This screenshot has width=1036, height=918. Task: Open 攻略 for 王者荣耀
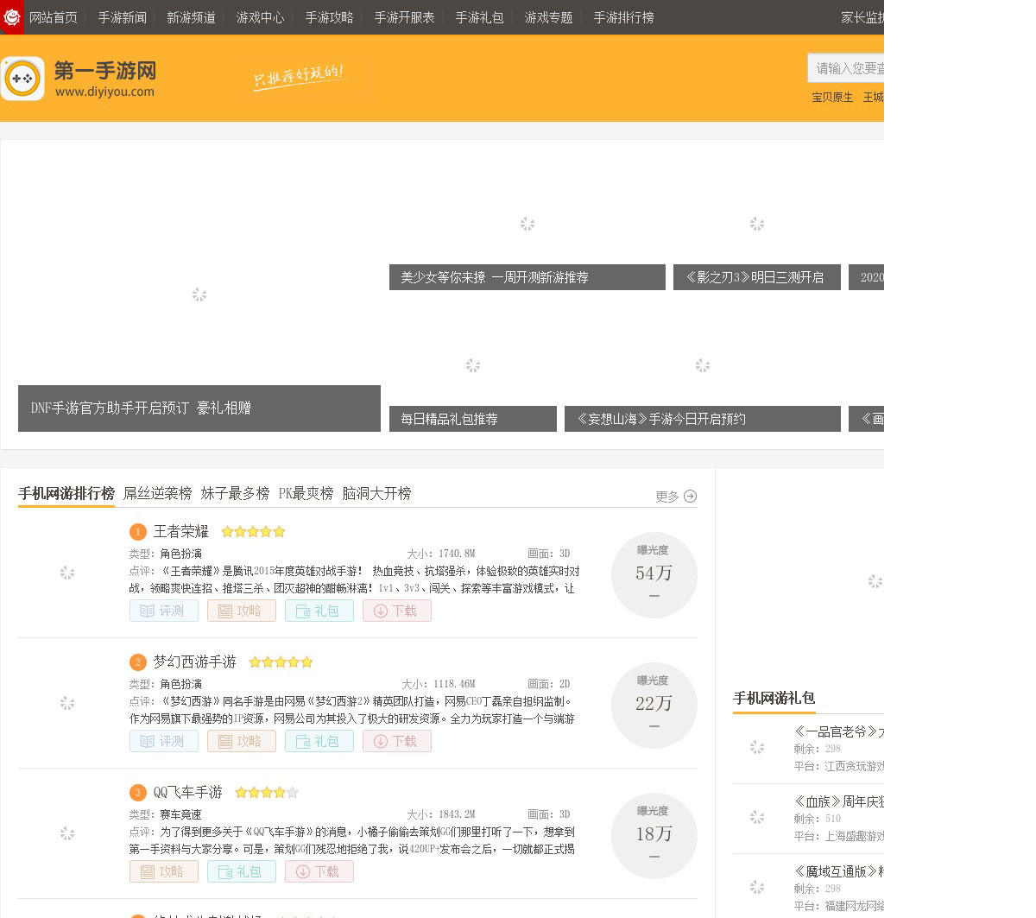[242, 611]
